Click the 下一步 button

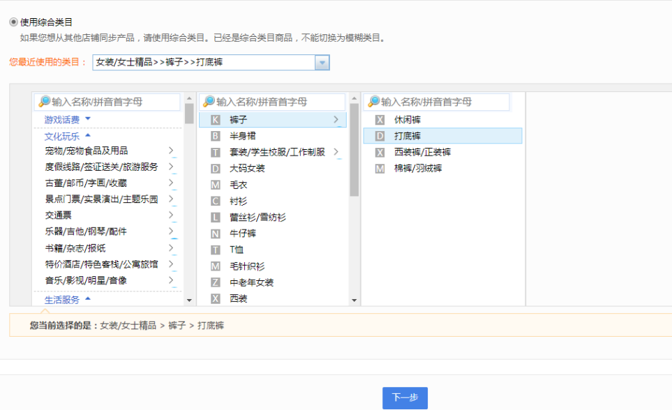405,397
